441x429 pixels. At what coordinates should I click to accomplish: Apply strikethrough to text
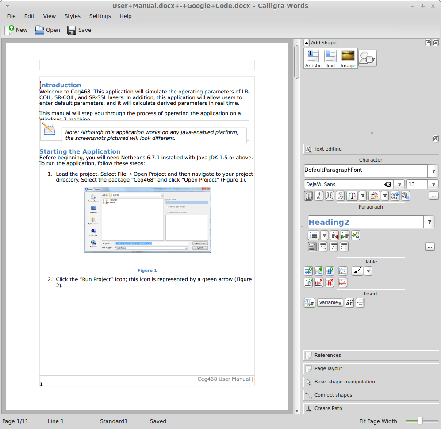(340, 196)
